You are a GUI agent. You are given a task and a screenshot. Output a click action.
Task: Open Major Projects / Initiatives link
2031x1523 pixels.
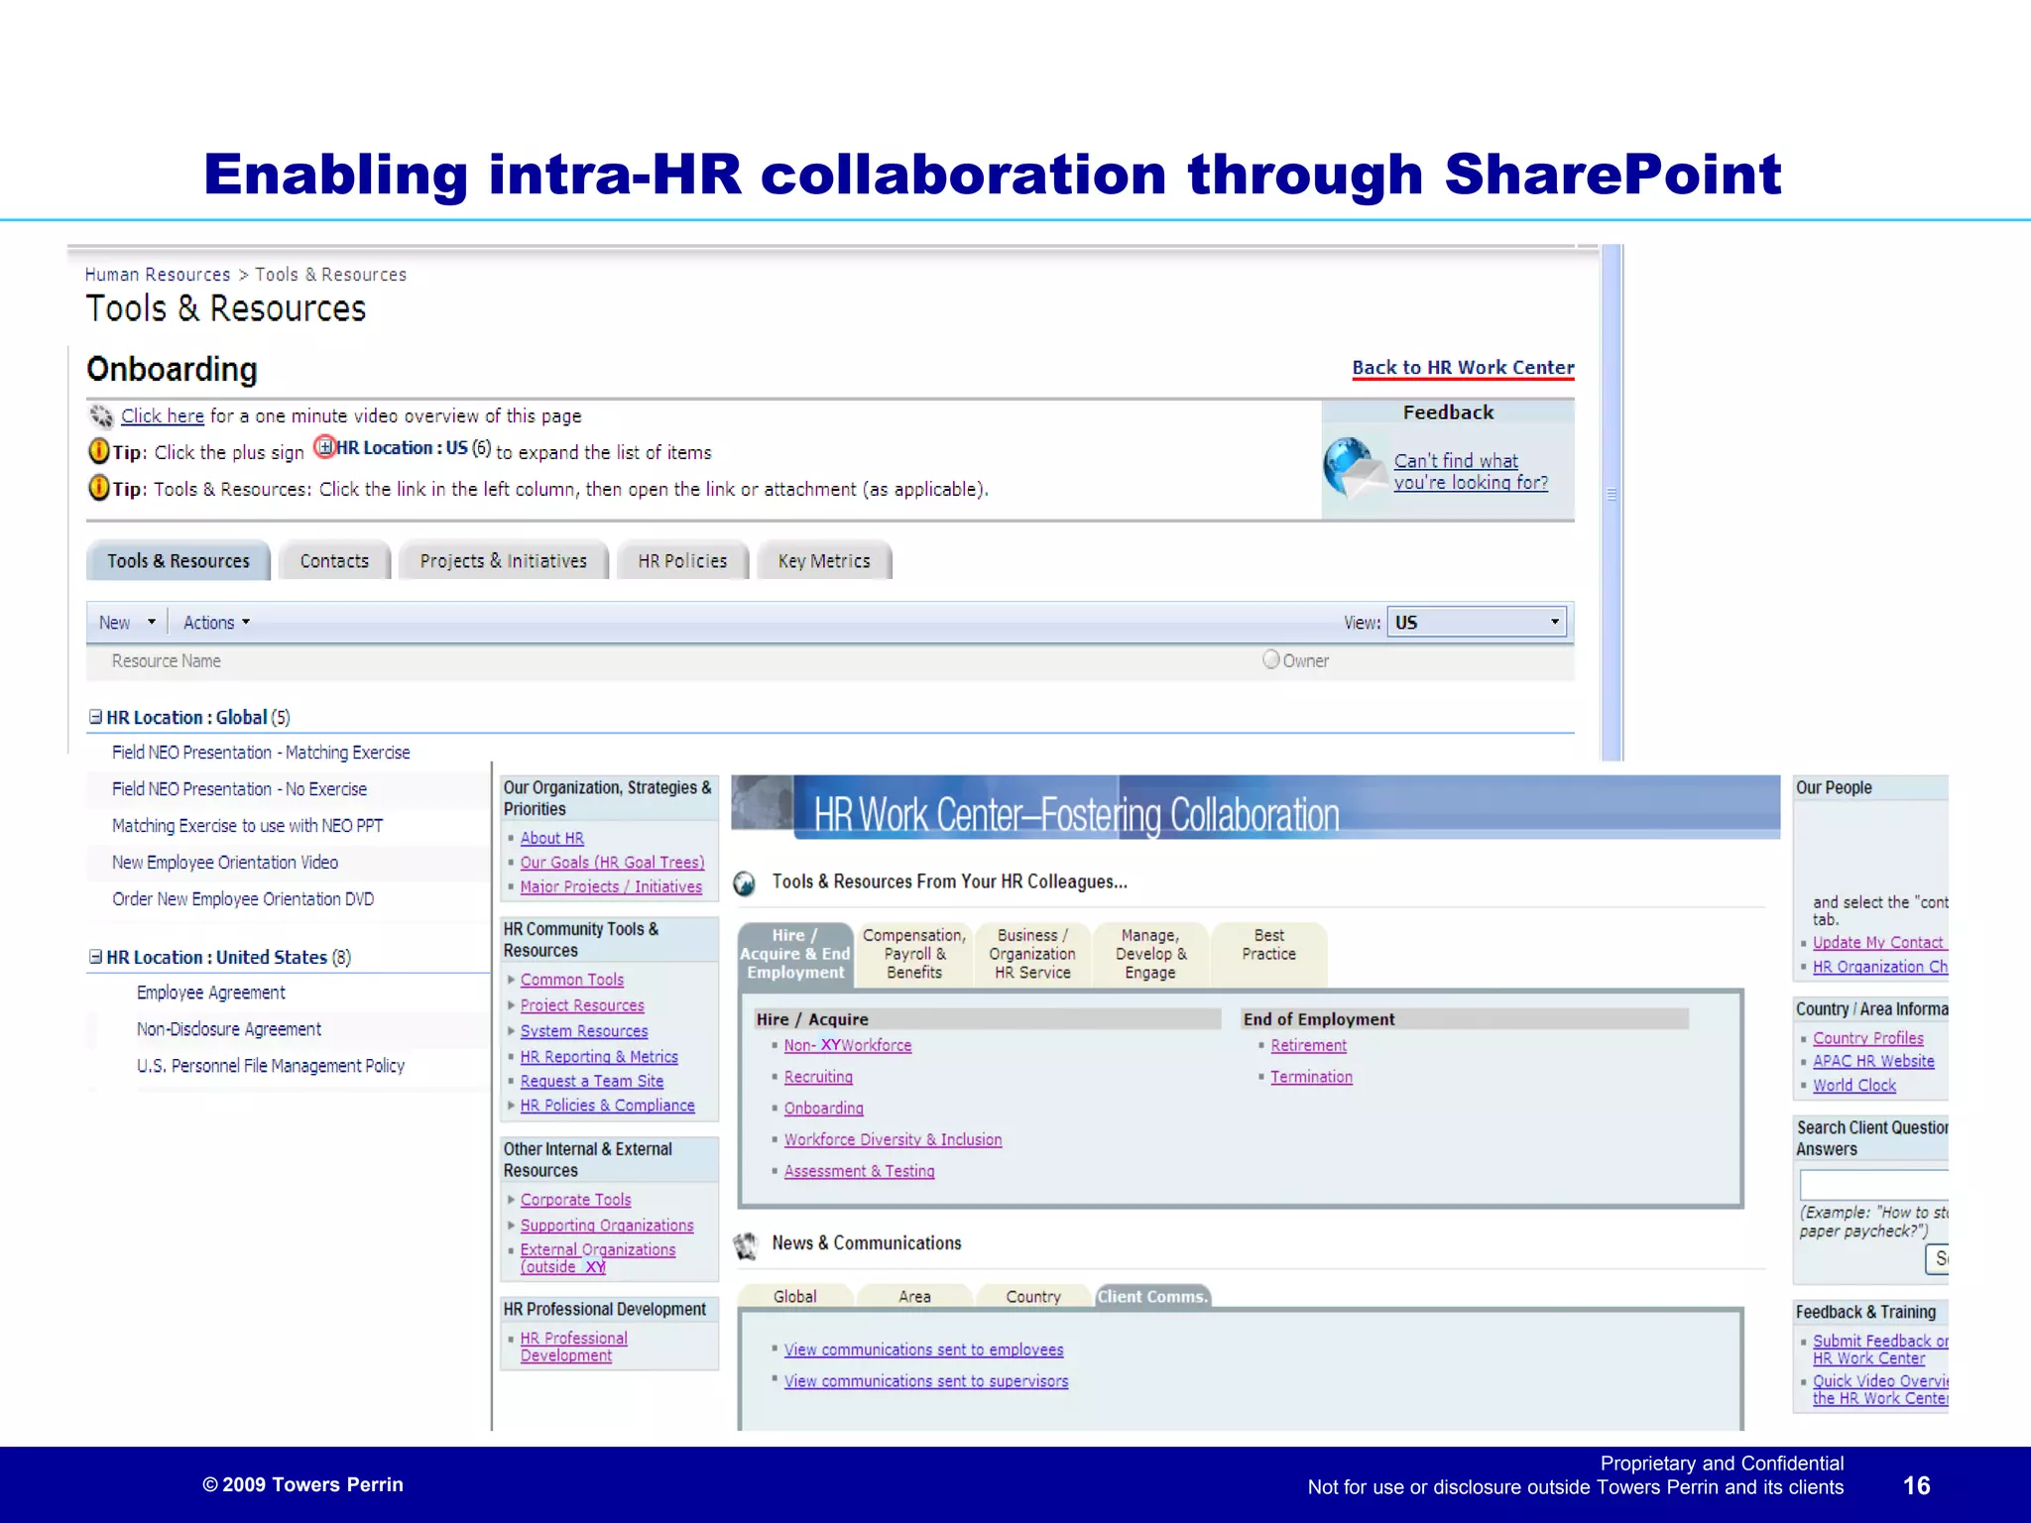point(611,887)
